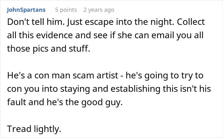Screen dimensions: 223x138
Task: Click the words "scam artist"
Action: pyautogui.click(x=96, y=75)
